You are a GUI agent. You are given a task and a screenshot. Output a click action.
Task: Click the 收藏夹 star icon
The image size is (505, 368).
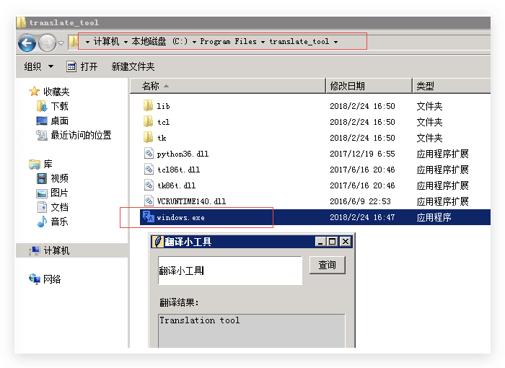tap(34, 92)
